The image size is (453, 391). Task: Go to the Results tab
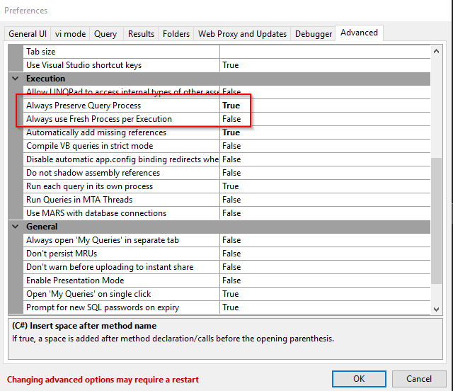(x=141, y=34)
